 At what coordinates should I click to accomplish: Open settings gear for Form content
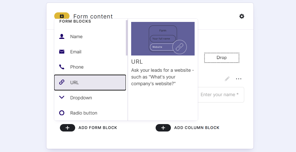coord(242,16)
